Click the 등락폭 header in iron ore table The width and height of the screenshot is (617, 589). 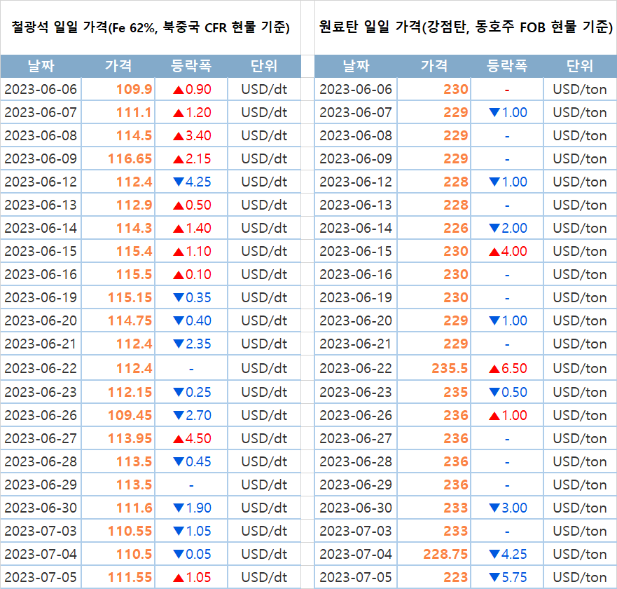coord(191,67)
